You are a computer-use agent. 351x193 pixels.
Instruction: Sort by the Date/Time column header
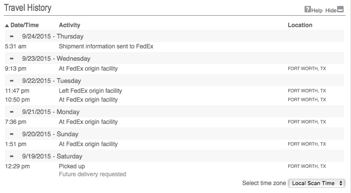click(x=24, y=25)
